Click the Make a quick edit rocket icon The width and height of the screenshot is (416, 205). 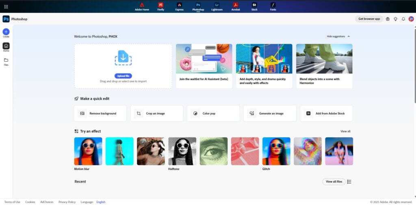click(76, 99)
